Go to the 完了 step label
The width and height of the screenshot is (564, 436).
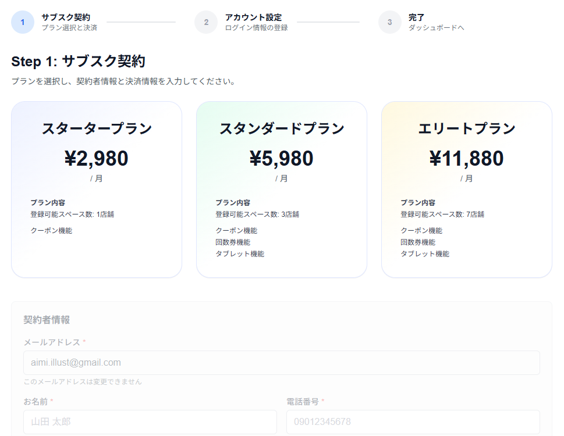tap(416, 17)
